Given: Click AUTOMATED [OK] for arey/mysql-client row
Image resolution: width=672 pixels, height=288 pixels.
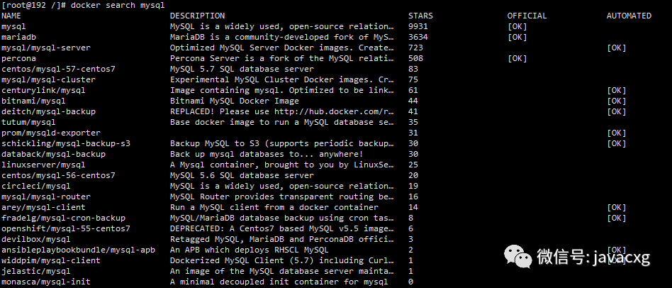Looking at the screenshot, I should (x=616, y=207).
